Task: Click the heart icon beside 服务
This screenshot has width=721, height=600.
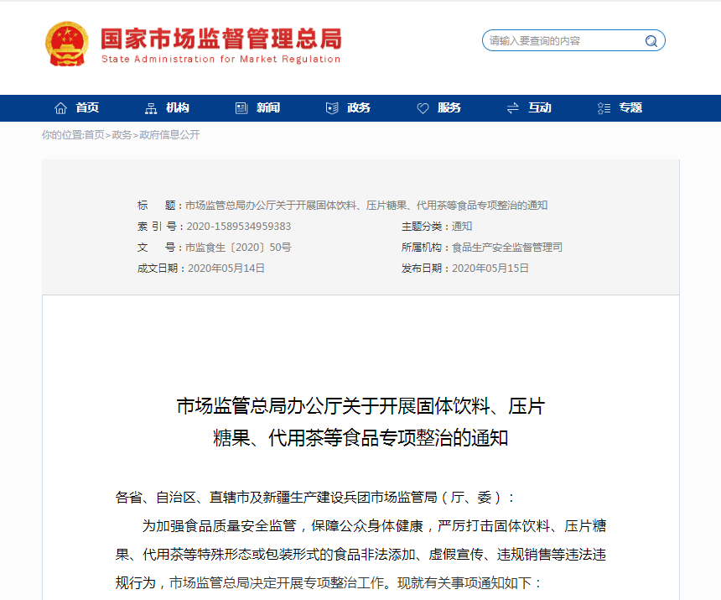Action: [423, 108]
